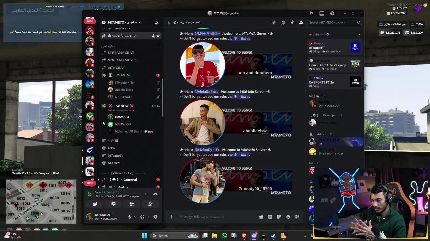Share your screen button
This screenshot has width=430, height=241.
[113, 204]
